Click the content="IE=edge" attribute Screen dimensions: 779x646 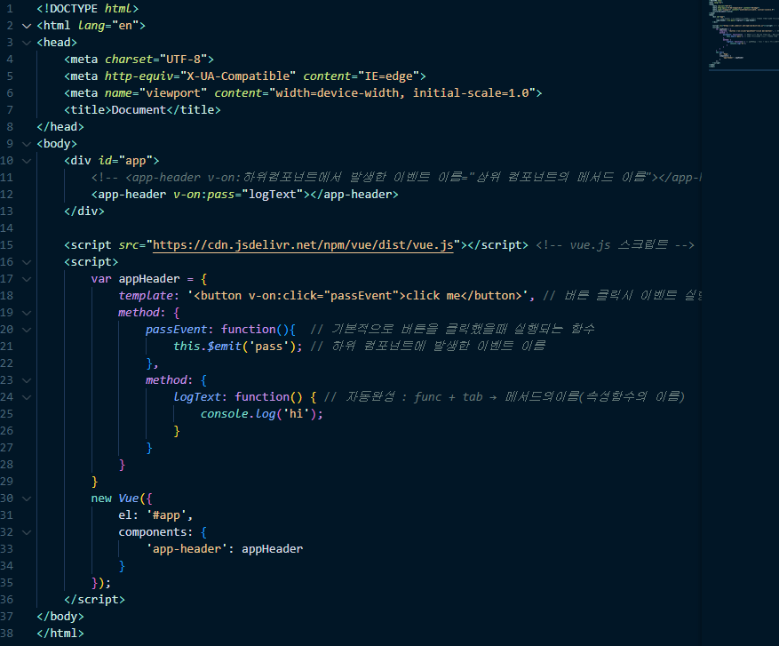362,76
